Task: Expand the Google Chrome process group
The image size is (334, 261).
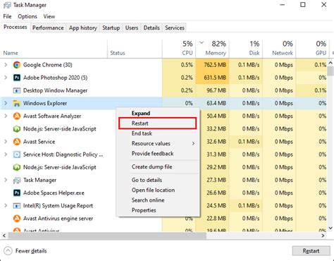Action: point(6,65)
